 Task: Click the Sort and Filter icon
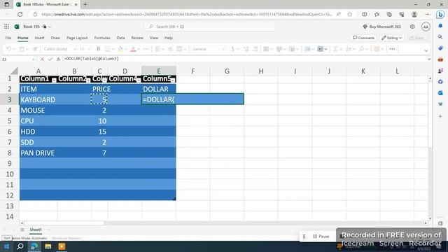[x=349, y=49]
